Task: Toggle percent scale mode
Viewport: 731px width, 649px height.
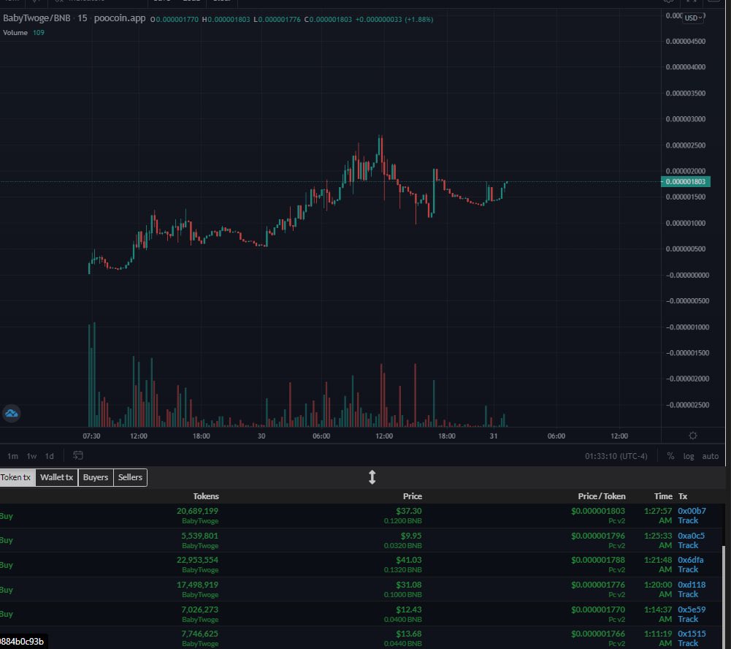Action: point(670,456)
